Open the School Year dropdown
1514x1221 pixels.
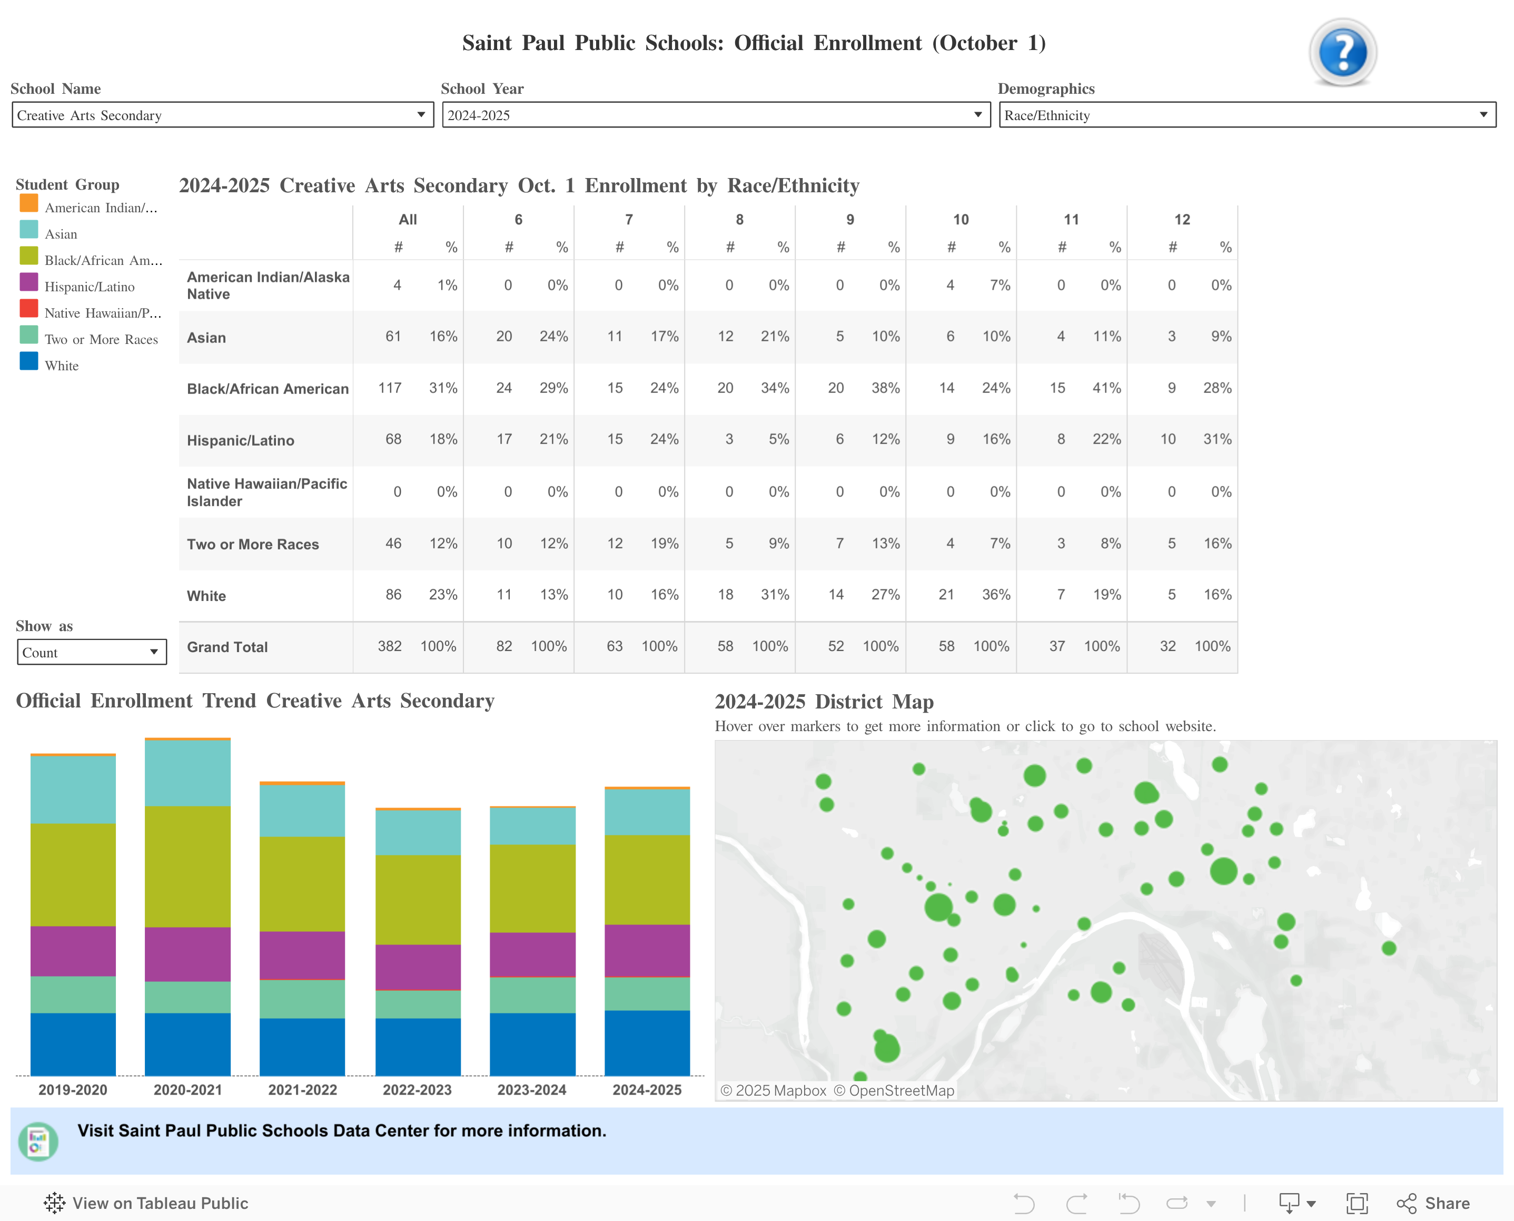pos(979,115)
